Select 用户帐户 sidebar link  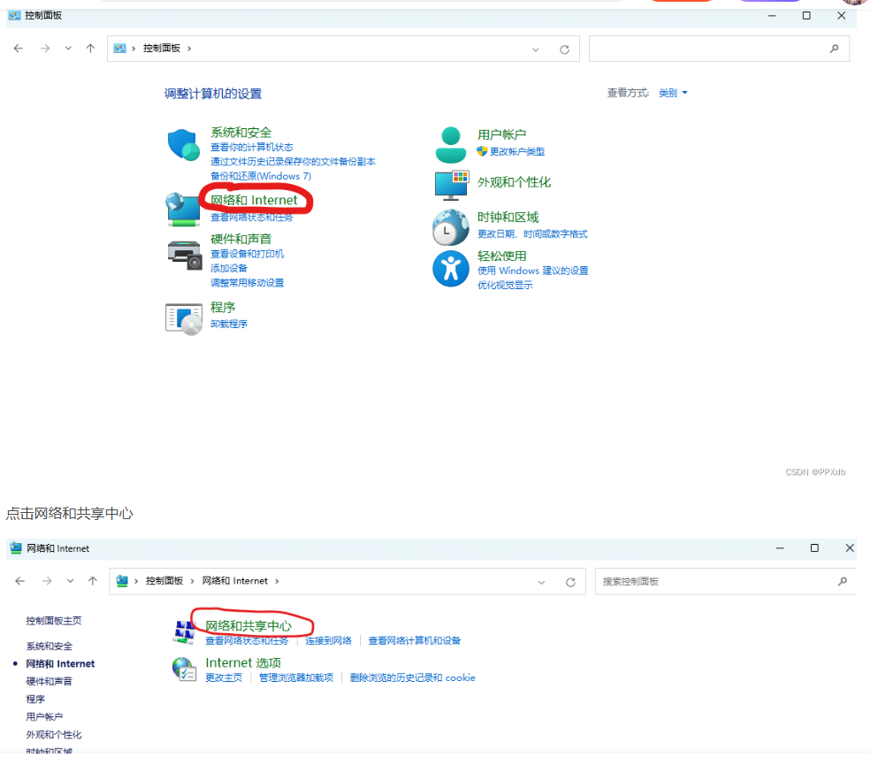44,716
